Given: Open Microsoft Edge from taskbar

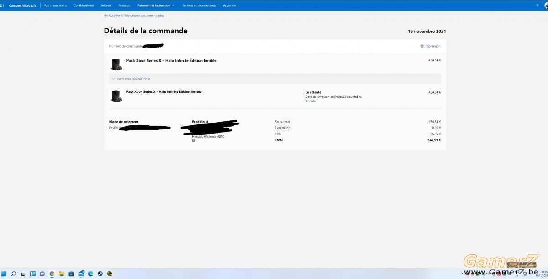Looking at the screenshot, I should pos(90,274).
